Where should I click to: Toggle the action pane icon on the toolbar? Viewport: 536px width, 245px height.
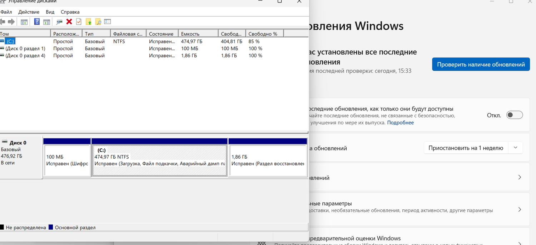click(x=46, y=21)
